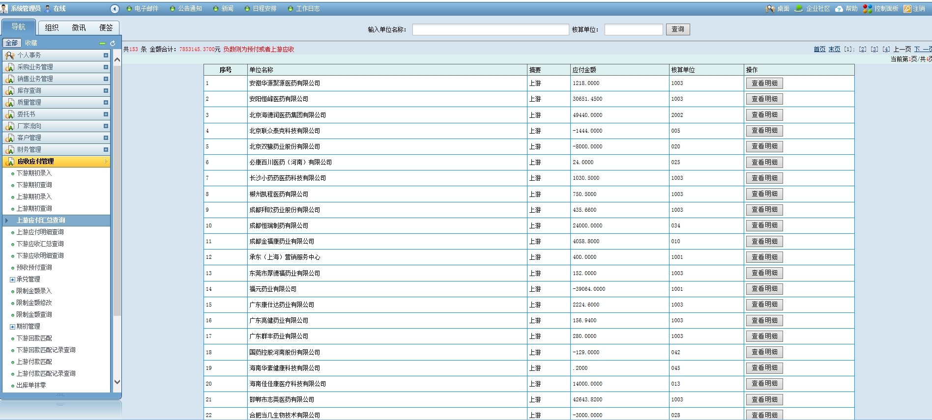Click the 查询 search button
The image size is (932, 420).
point(678,29)
